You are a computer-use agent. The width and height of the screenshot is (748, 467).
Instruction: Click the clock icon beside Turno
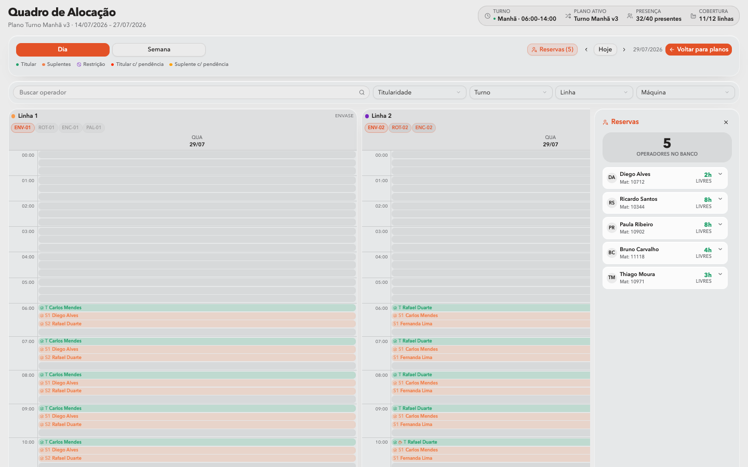487,16
